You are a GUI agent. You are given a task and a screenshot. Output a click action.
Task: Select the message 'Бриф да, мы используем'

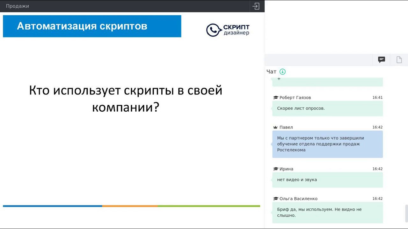327,212
